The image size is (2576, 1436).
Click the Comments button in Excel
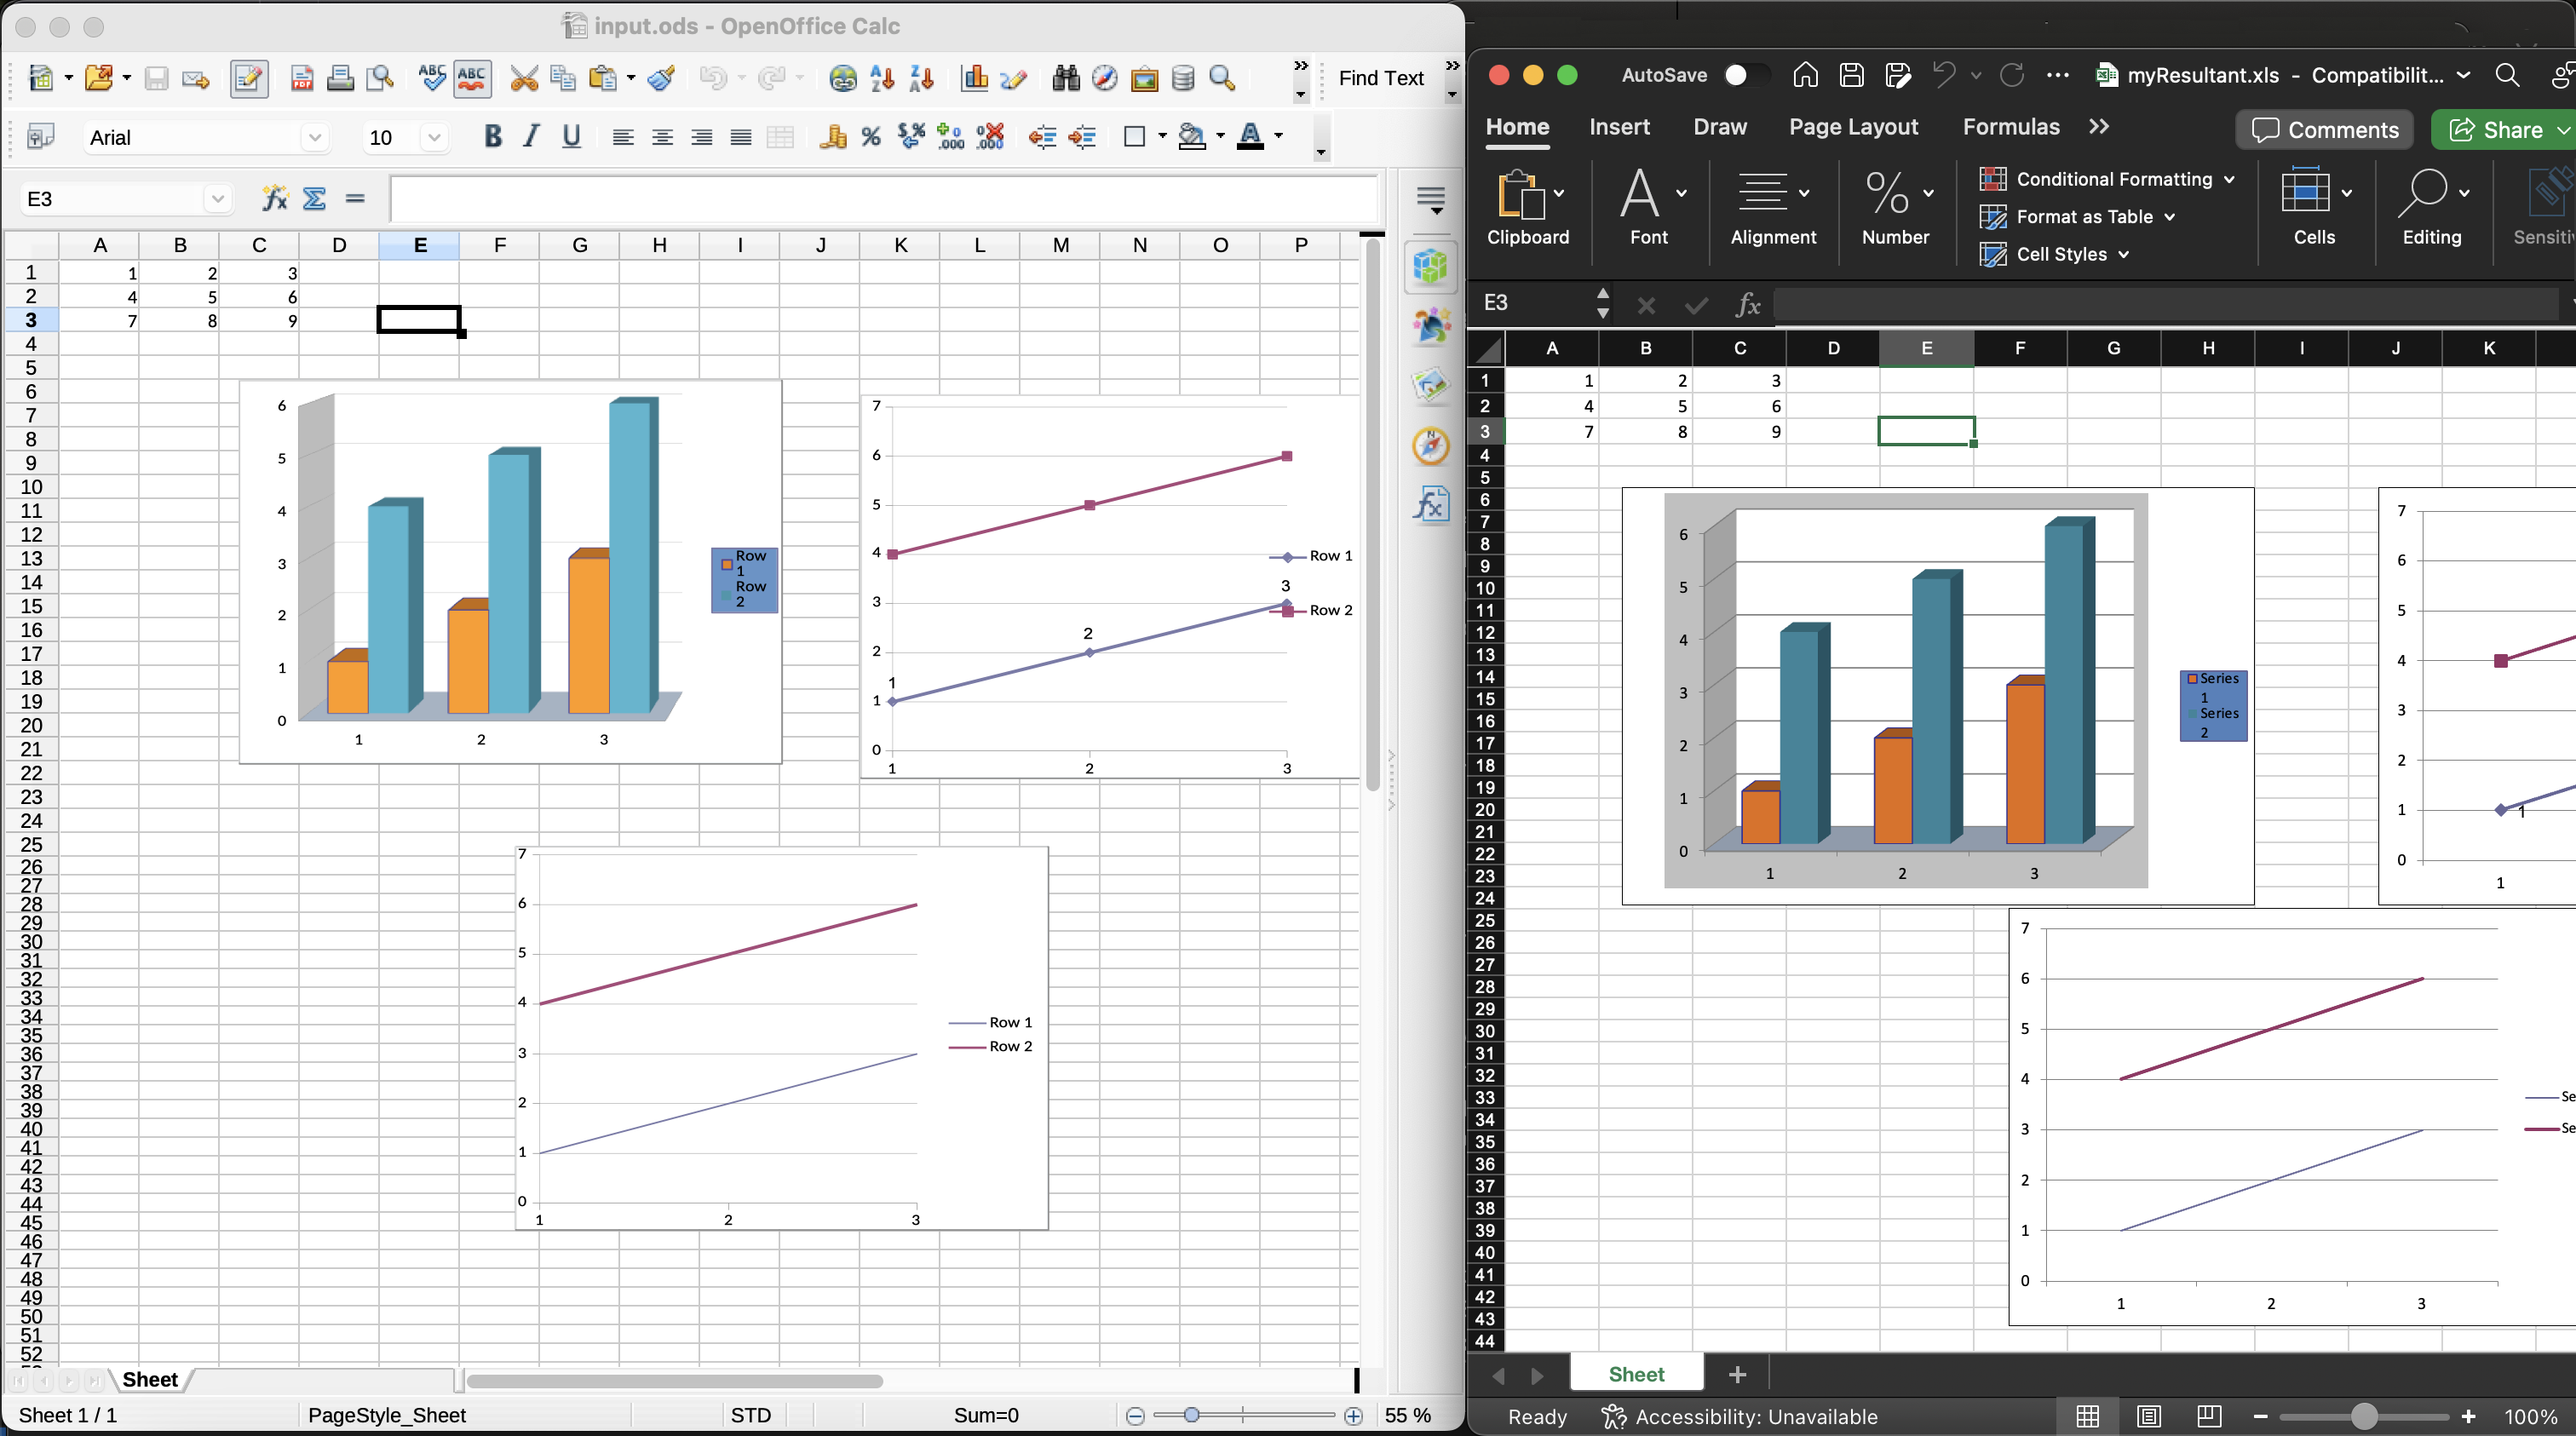(x=2323, y=129)
